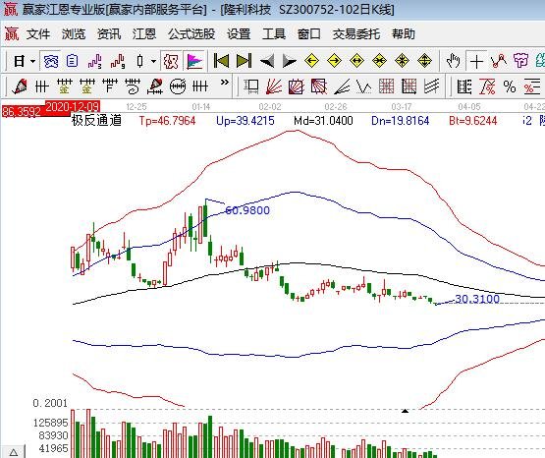Select the square dimension measuring tool

point(251,86)
